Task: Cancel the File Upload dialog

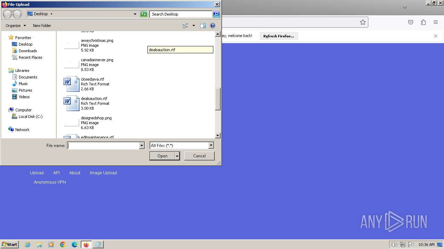Action: pos(199,156)
